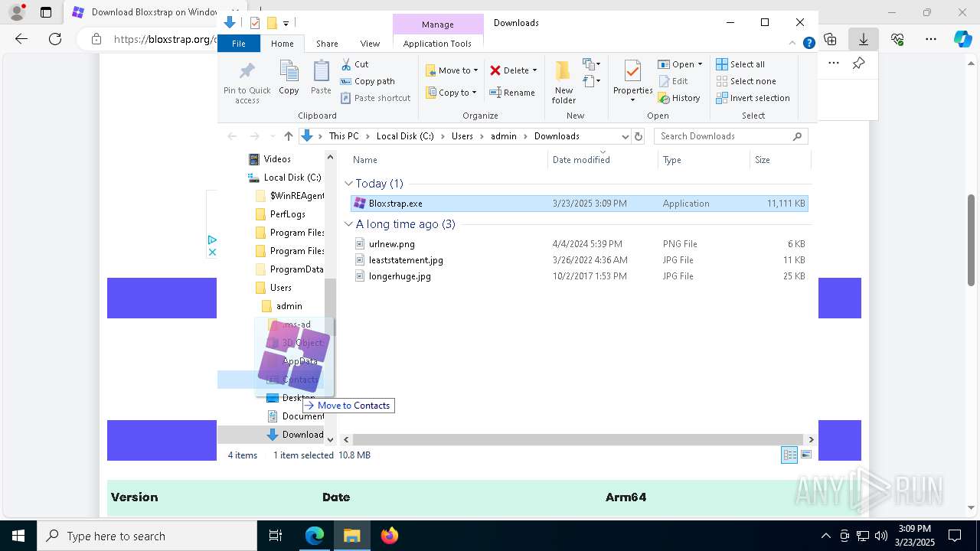Open the New item dropdown in ribbon
Screen dimensions: 980x551
pyautogui.click(x=590, y=64)
